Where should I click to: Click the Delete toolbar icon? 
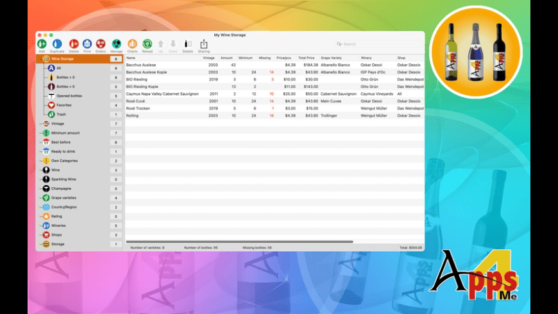click(x=74, y=44)
